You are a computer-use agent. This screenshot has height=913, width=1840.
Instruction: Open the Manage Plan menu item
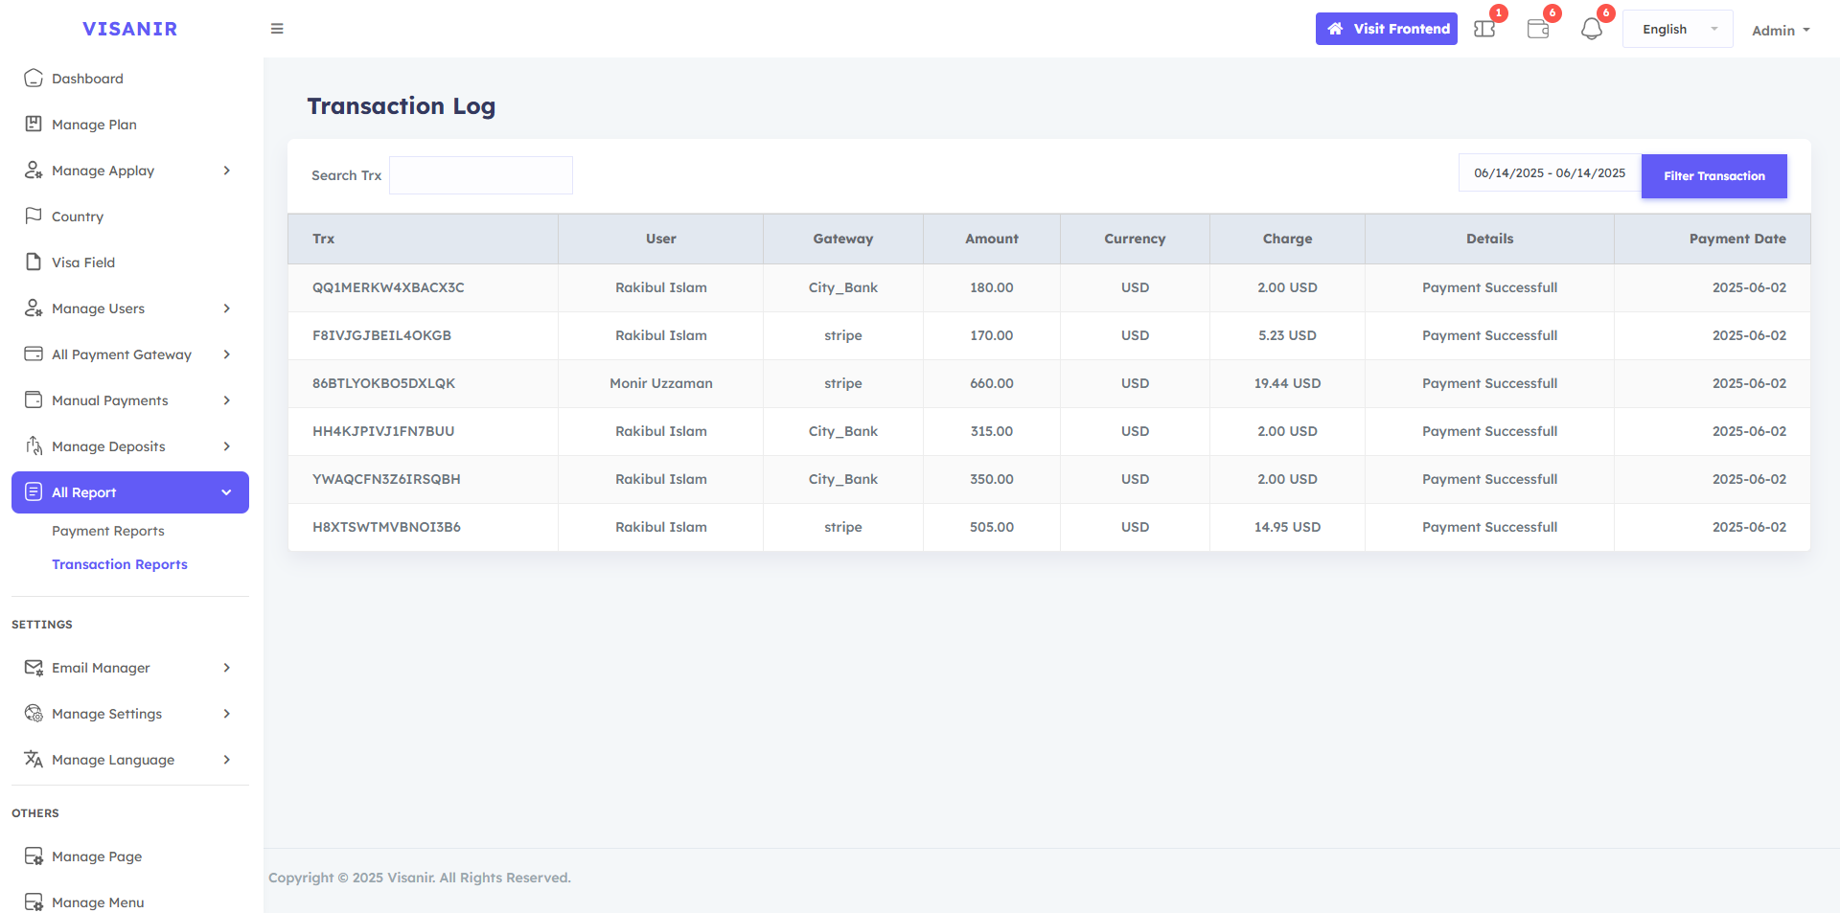click(130, 125)
